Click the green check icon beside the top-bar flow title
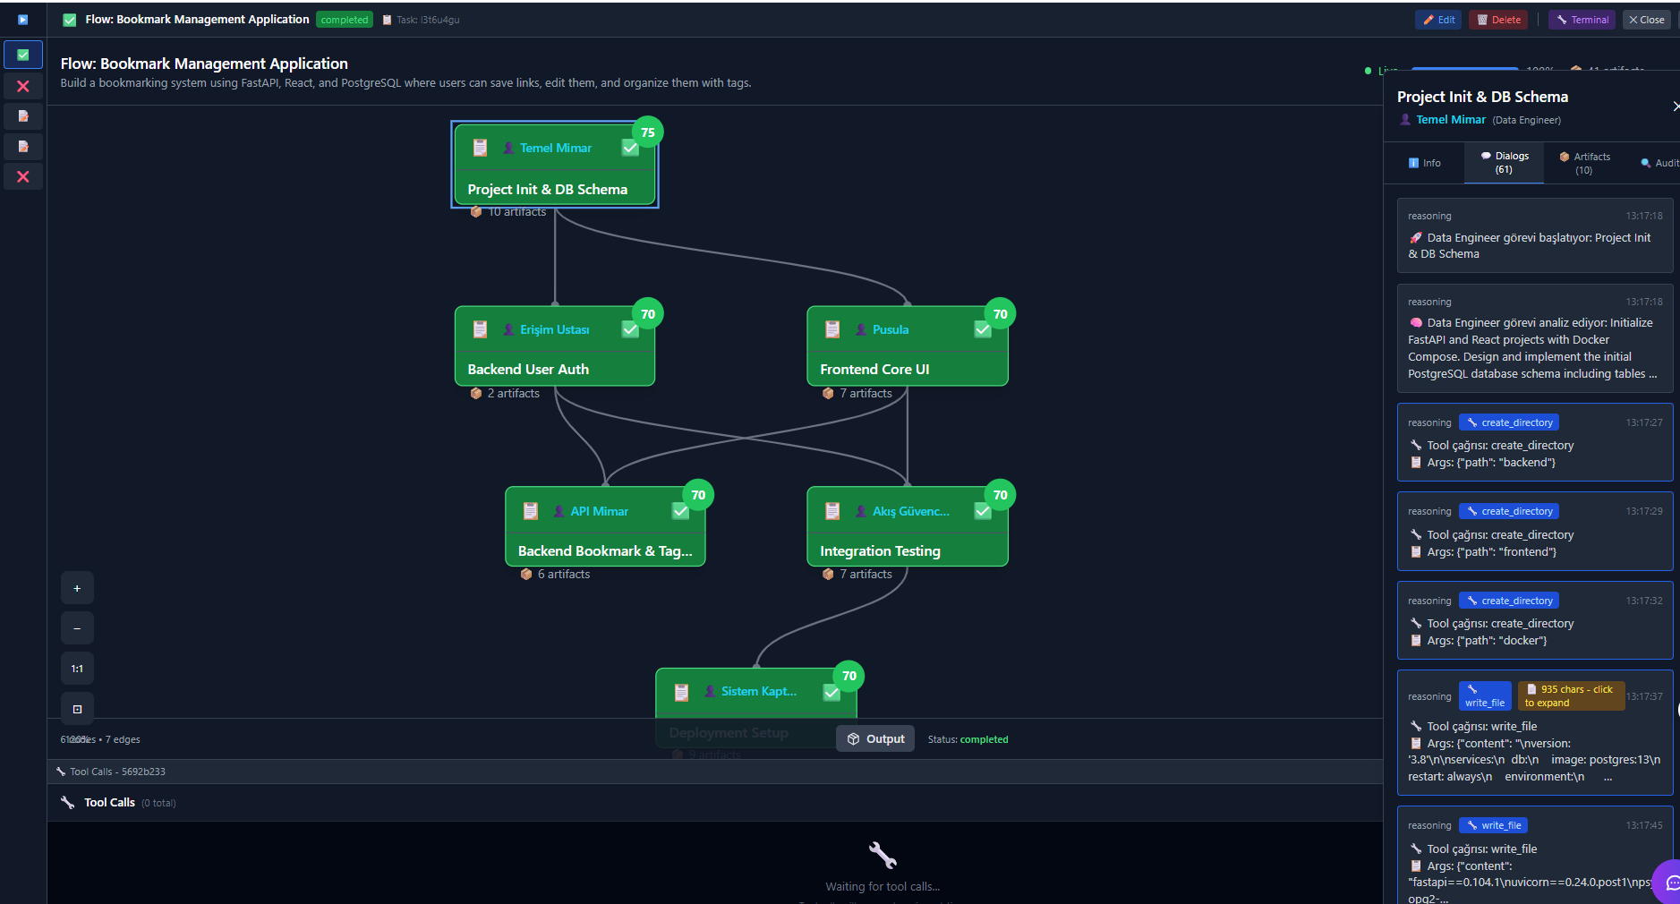The height and width of the screenshot is (904, 1680). click(70, 20)
